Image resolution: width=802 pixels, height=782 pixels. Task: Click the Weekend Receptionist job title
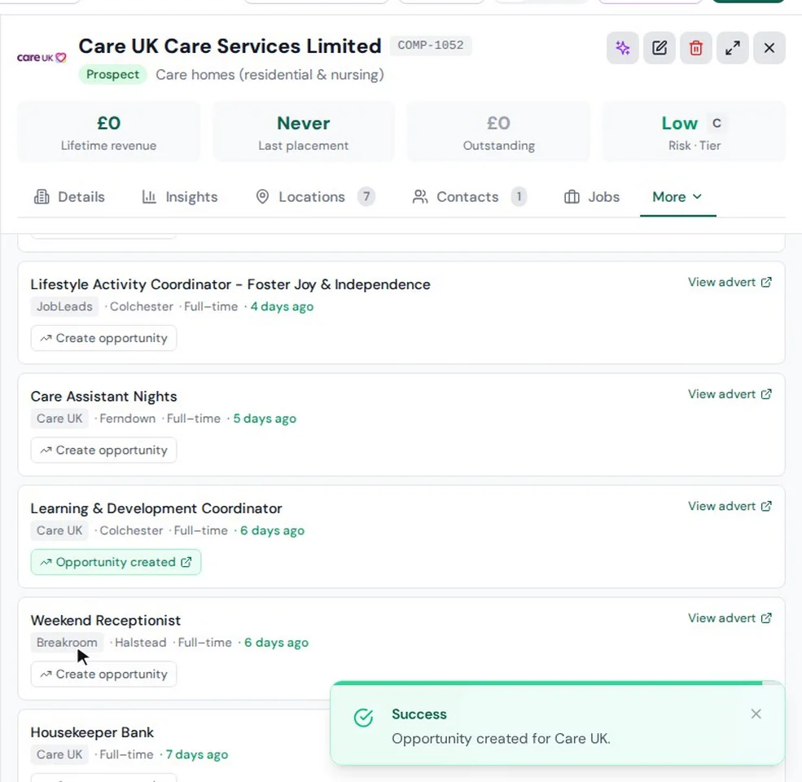[x=105, y=621]
